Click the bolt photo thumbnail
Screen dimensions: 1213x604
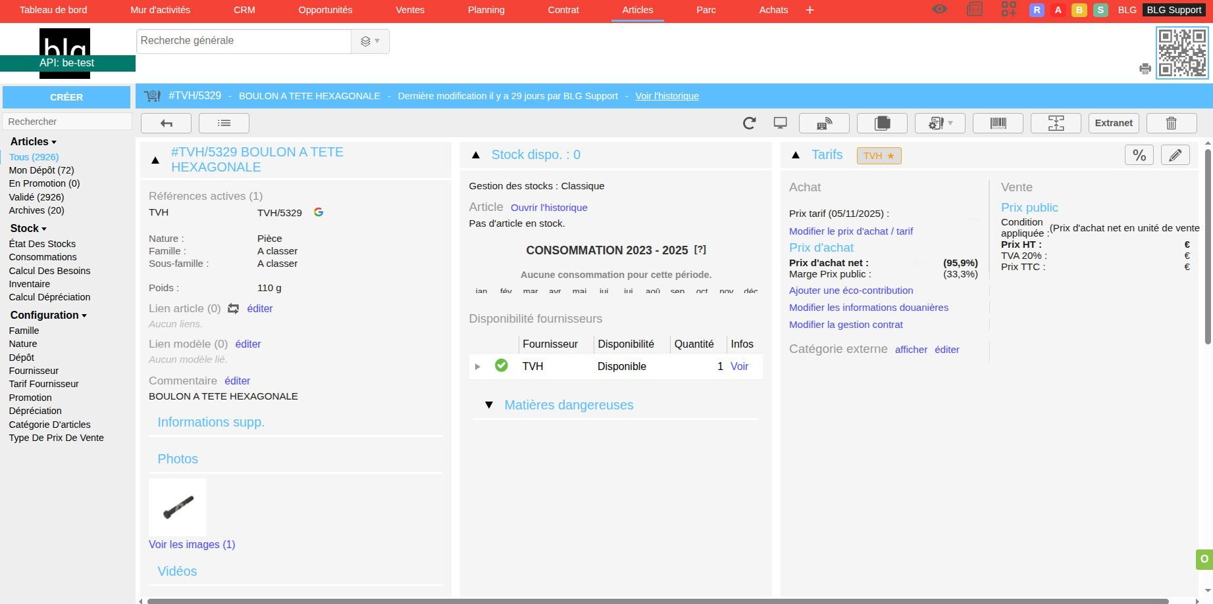178,507
